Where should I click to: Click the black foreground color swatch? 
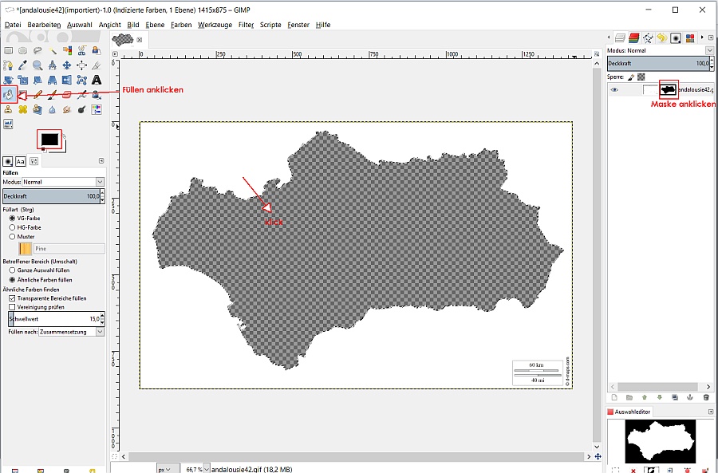[49, 139]
